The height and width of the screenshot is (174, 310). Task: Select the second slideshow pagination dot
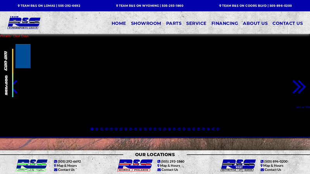point(97,129)
